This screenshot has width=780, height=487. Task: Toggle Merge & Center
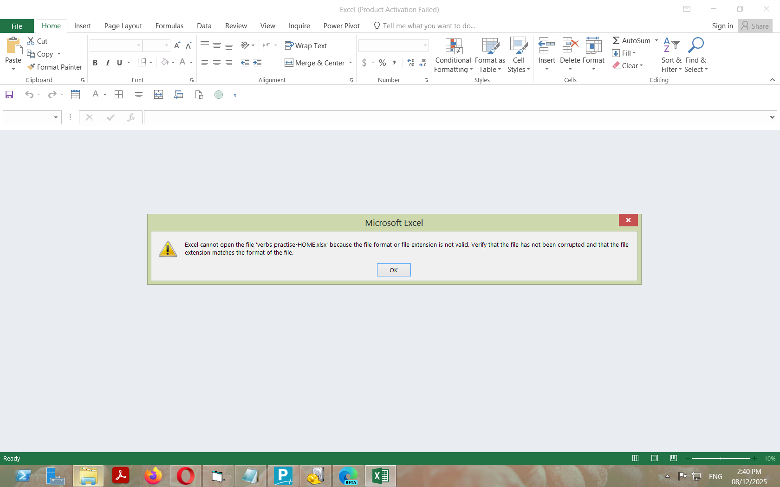(x=315, y=63)
